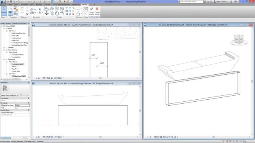Collapse the 3. Formwork node in Project Browser

point(4,60)
